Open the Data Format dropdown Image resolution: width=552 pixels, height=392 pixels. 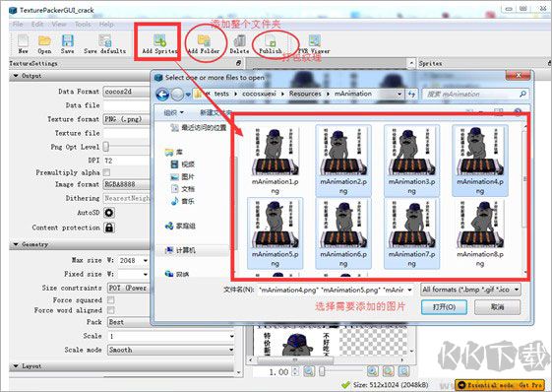coord(127,92)
